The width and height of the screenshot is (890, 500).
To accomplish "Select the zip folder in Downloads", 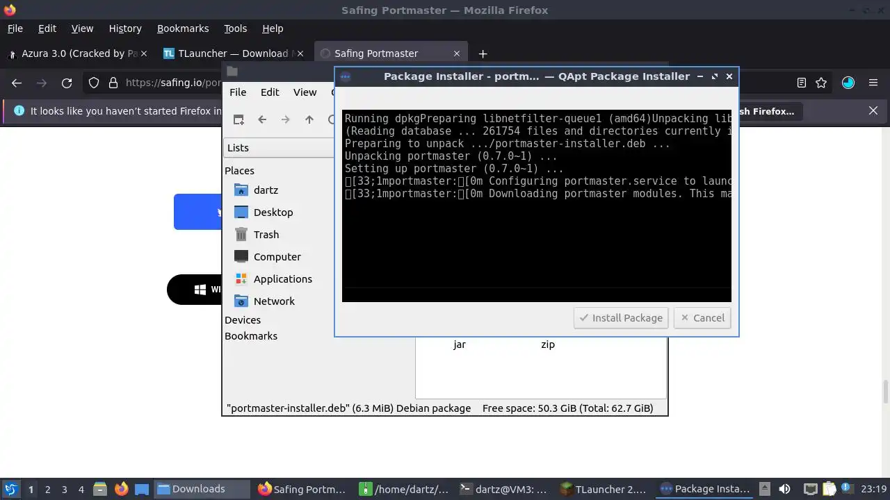I will click(x=548, y=344).
